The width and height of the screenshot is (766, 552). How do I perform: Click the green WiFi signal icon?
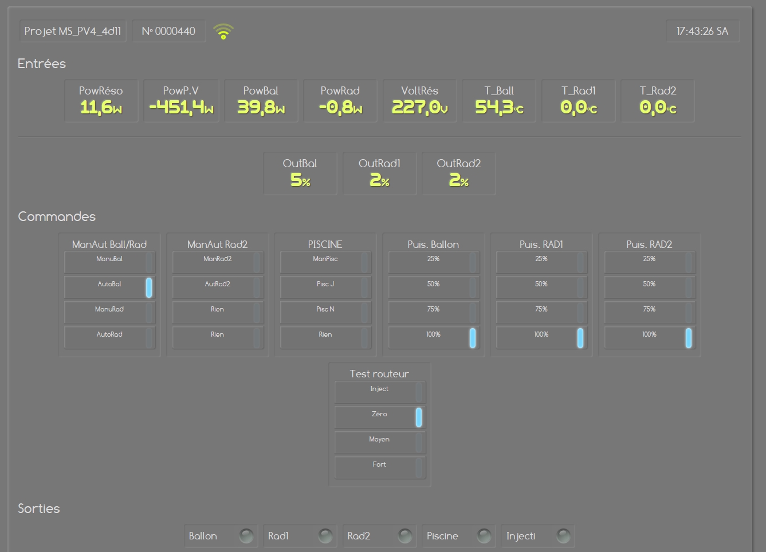[223, 31]
